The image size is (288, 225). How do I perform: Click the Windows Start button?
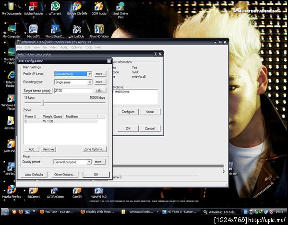pos(5,212)
